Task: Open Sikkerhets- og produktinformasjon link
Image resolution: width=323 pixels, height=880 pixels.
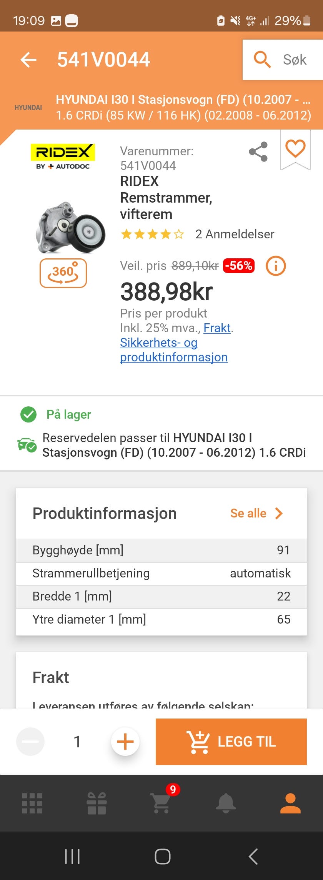Action: tap(174, 350)
